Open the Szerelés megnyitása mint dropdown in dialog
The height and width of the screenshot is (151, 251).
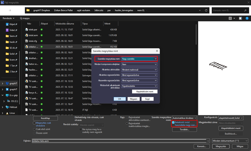coord(139,59)
